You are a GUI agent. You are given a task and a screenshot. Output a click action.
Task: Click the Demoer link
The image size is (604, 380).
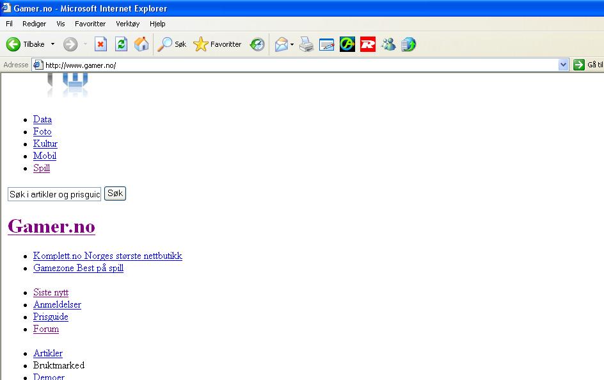(49, 377)
